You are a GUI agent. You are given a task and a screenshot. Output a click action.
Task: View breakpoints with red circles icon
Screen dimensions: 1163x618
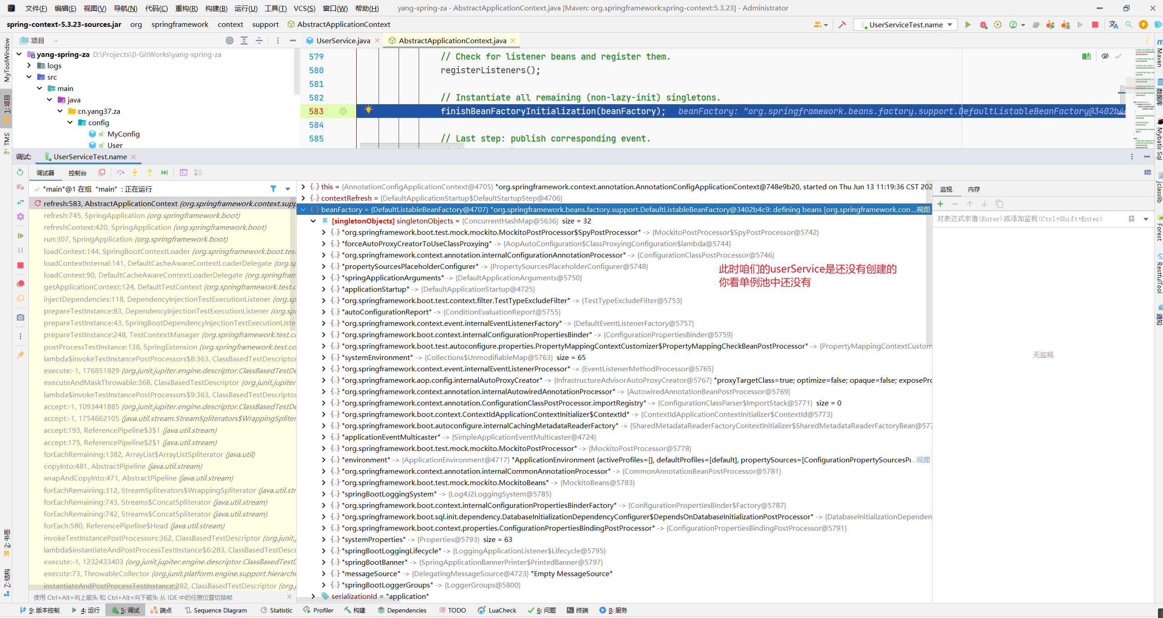tap(20, 284)
